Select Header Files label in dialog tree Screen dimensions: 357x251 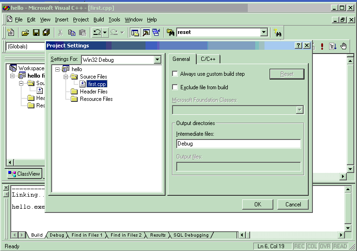pos(93,92)
